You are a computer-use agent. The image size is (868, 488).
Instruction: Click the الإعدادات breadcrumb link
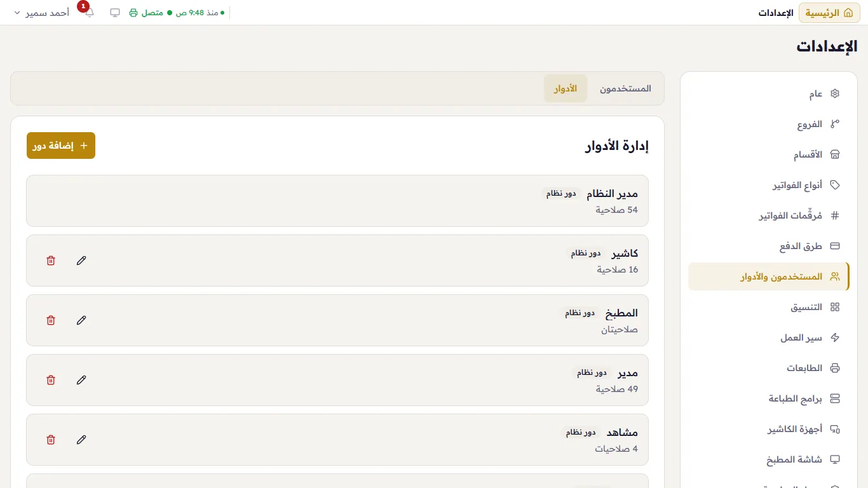click(x=776, y=13)
